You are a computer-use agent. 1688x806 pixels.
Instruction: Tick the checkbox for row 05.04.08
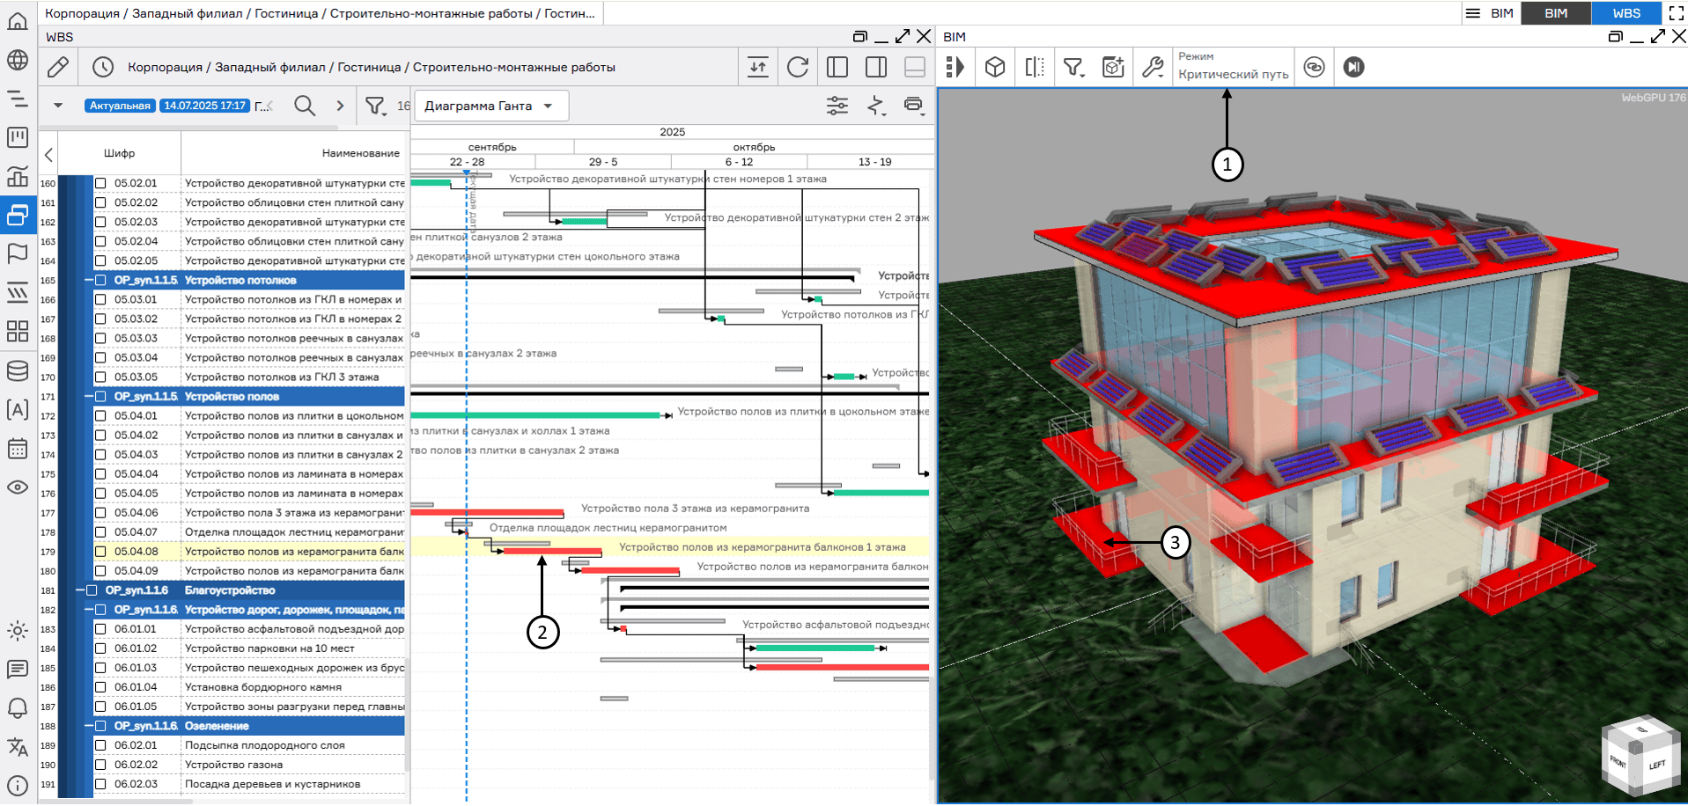click(x=100, y=552)
